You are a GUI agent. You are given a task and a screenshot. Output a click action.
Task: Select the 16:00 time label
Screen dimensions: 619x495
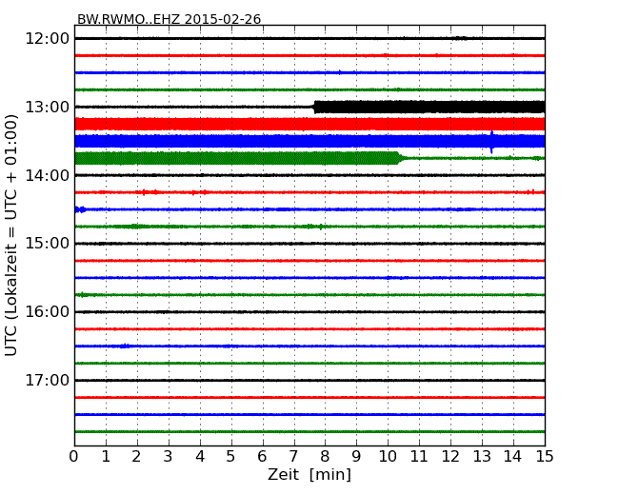tap(47, 312)
